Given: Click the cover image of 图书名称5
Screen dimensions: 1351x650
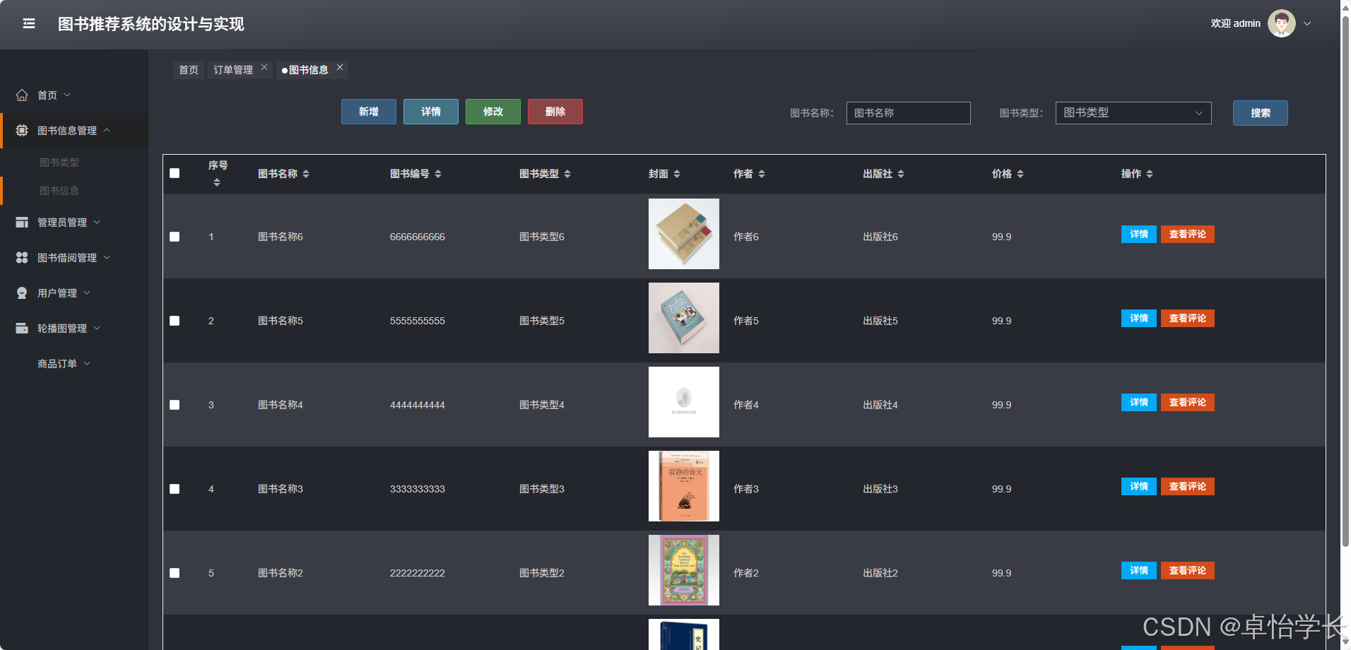Looking at the screenshot, I should (684, 318).
